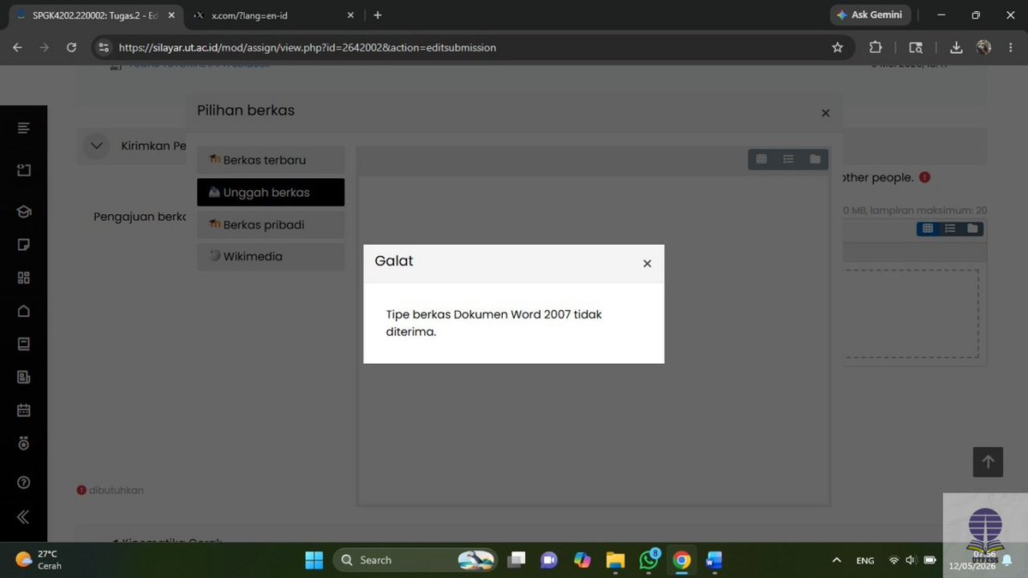Open Chrome extensions puzzle icon

tap(876, 48)
